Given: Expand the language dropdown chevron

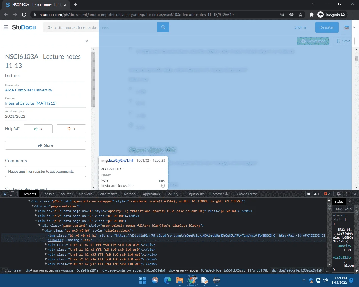Looking at the screenshot, I should [354, 27].
